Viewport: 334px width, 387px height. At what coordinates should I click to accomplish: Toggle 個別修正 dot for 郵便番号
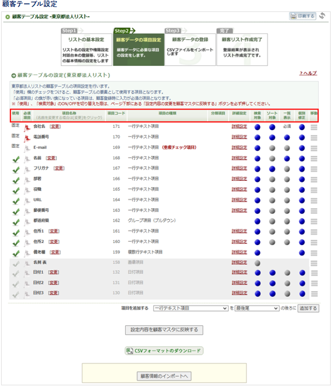302,211
